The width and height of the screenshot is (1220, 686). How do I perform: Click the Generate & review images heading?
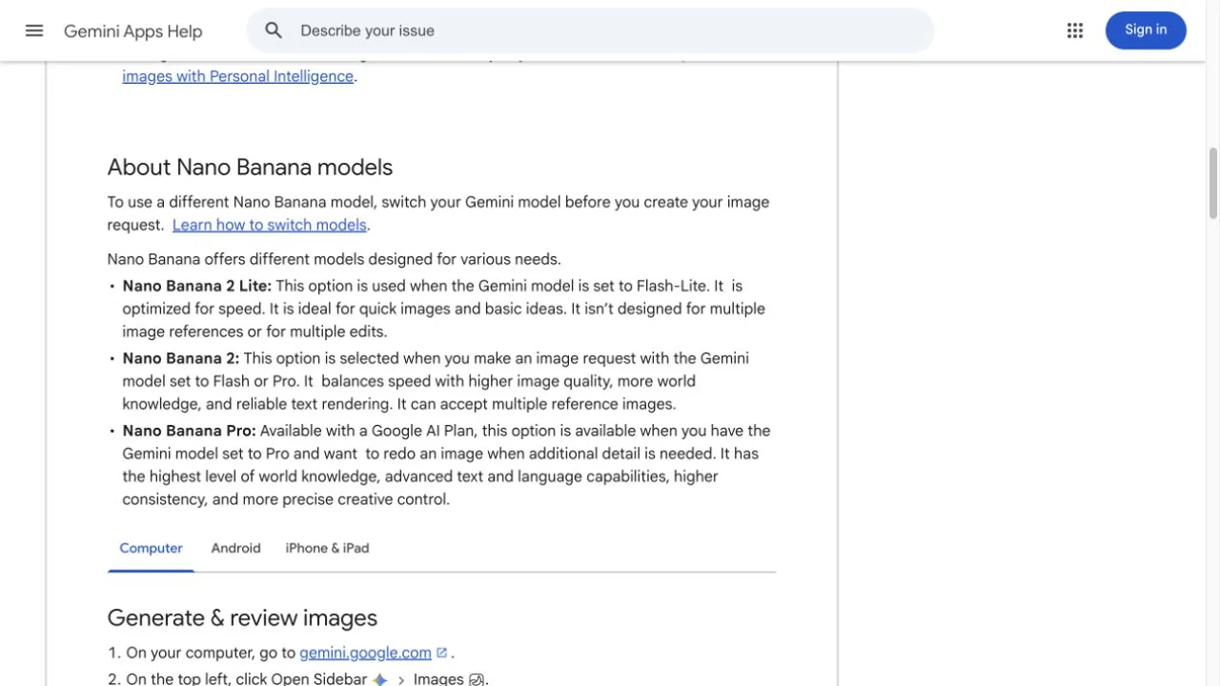point(242,617)
